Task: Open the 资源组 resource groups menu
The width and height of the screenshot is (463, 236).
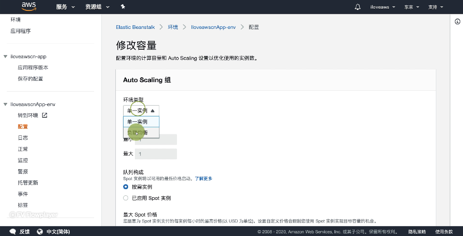Action: [97, 7]
